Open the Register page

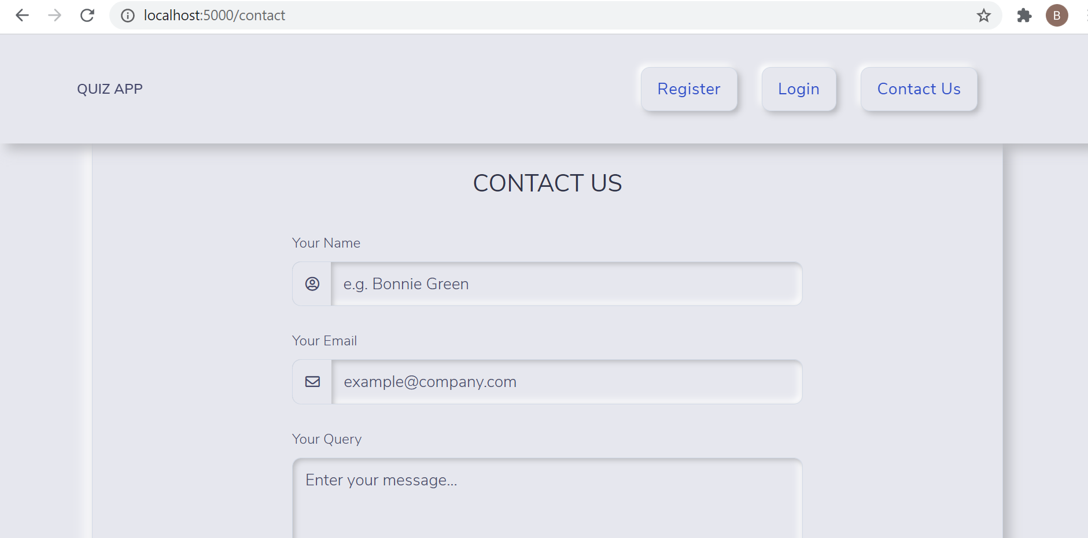click(689, 89)
